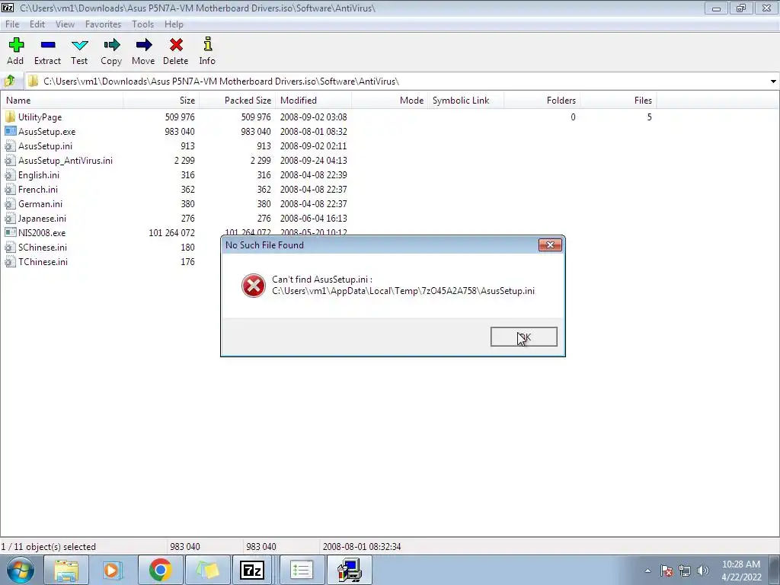Open the Help menu
The height and width of the screenshot is (585, 780).
click(x=174, y=24)
